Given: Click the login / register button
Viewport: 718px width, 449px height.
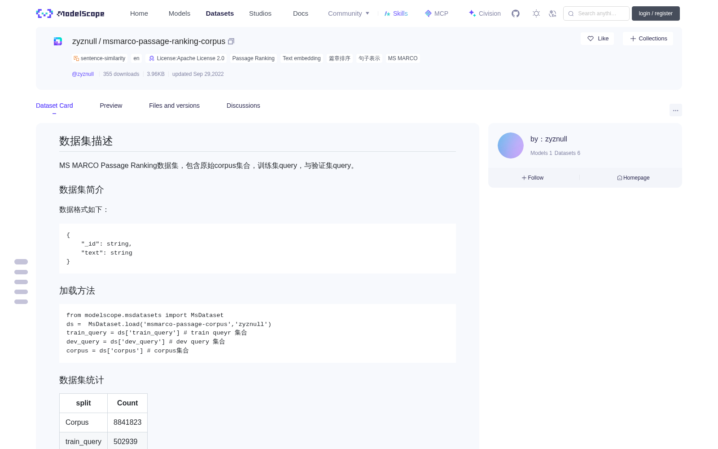Looking at the screenshot, I should tap(656, 13).
